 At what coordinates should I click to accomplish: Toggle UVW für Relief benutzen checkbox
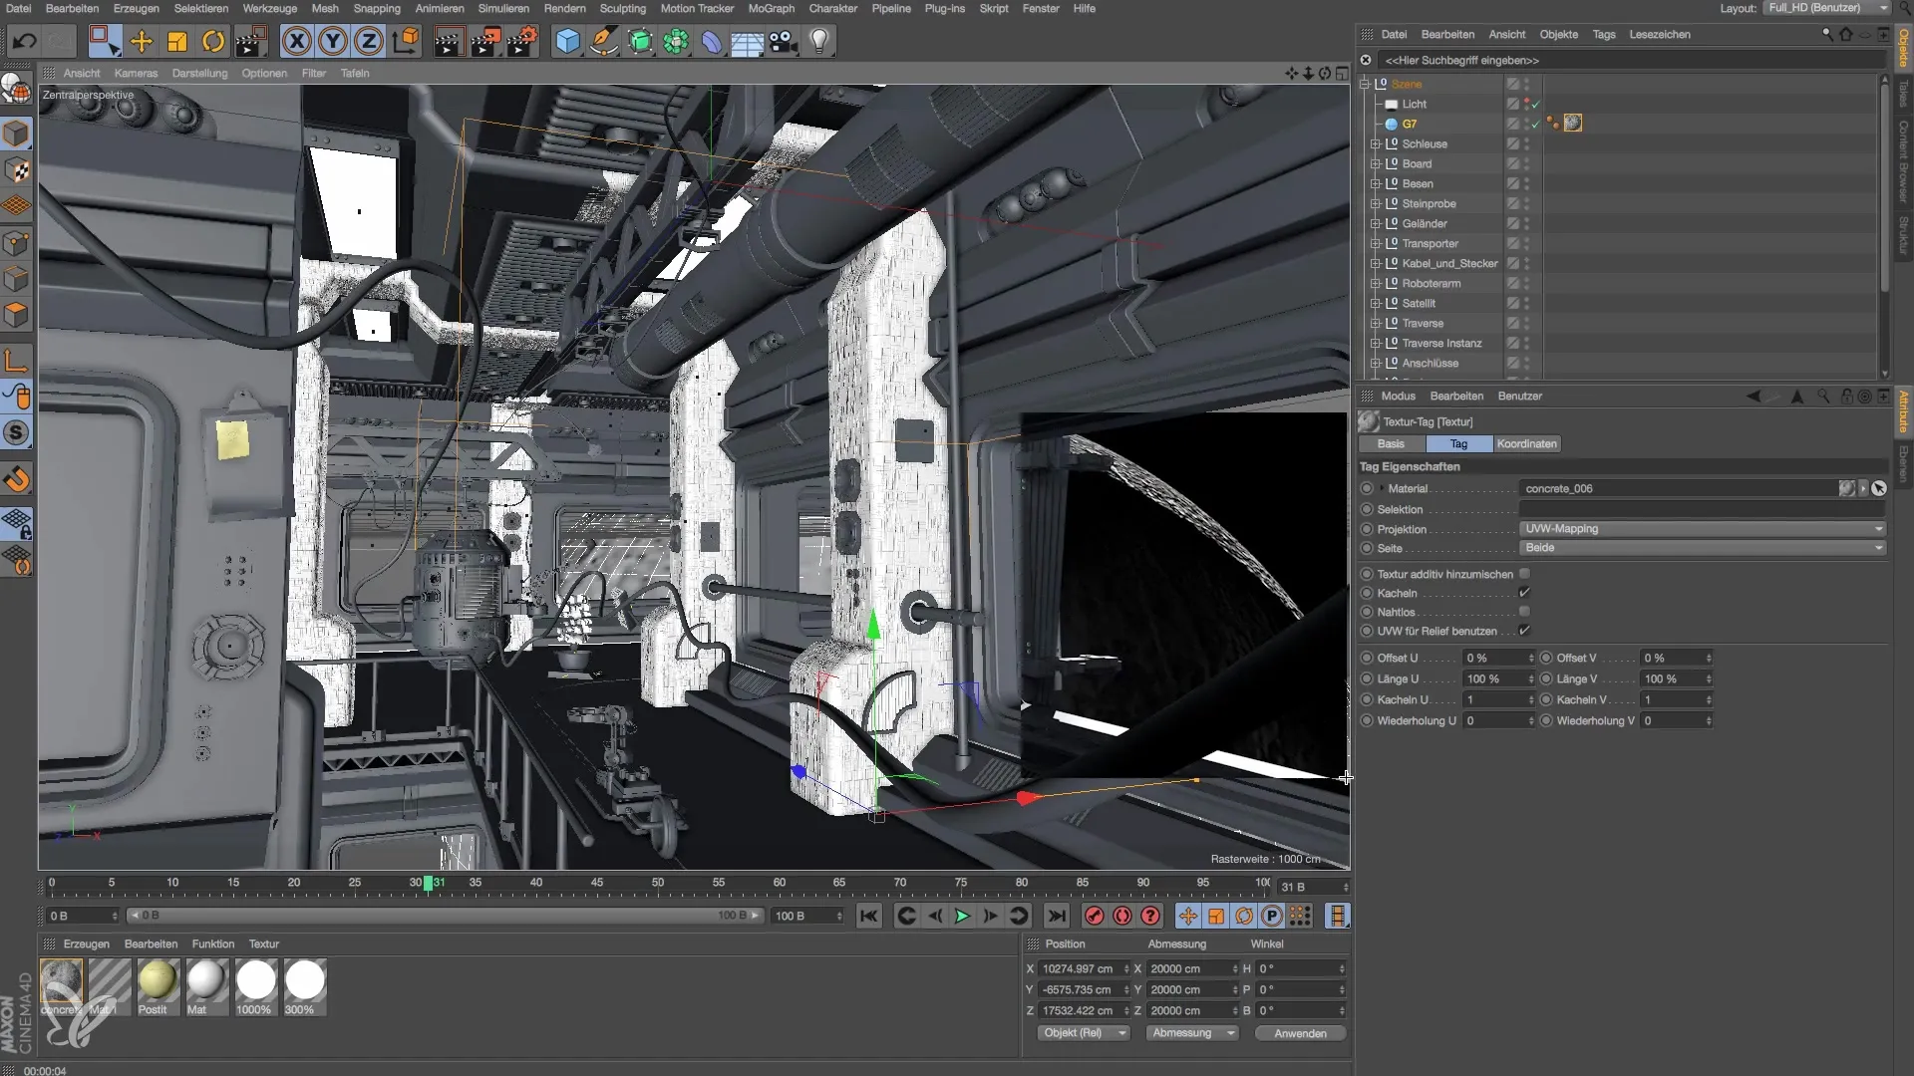coord(1524,631)
